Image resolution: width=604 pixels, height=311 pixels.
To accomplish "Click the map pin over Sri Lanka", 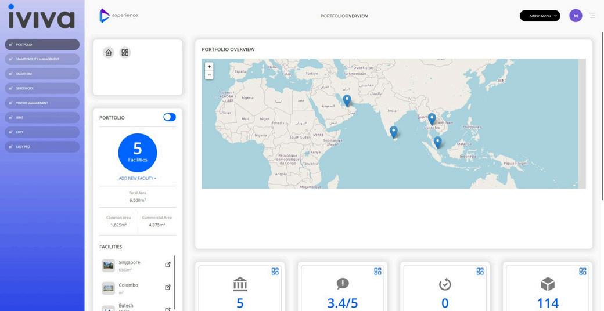I will (393, 132).
